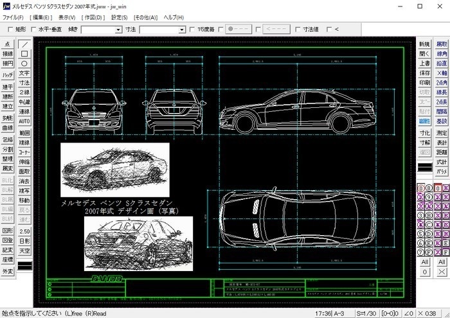The width and height of the screenshot is (450, 318).
Task: Toggle layer 8 circle in layer bar
Action: tap(429, 188)
